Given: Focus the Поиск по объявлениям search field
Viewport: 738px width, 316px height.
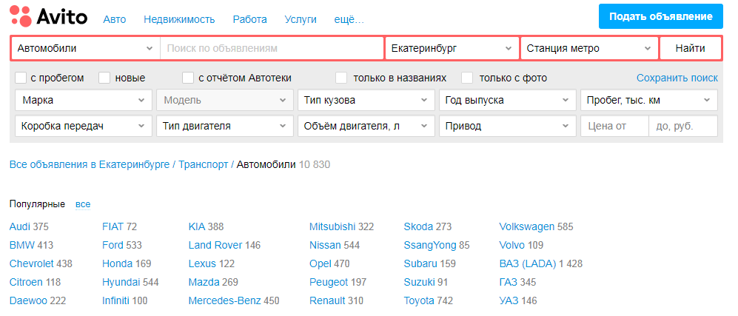Looking at the screenshot, I should pyautogui.click(x=272, y=48).
